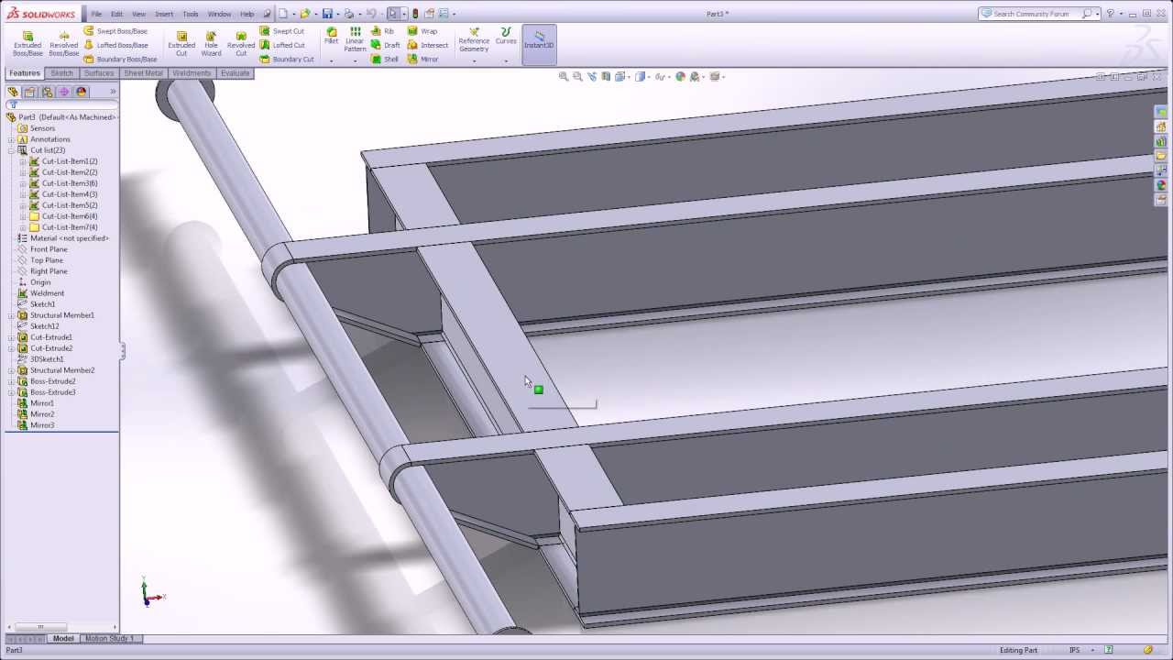
Task: Select the Extruded Boss/Base tool
Action: (27, 43)
